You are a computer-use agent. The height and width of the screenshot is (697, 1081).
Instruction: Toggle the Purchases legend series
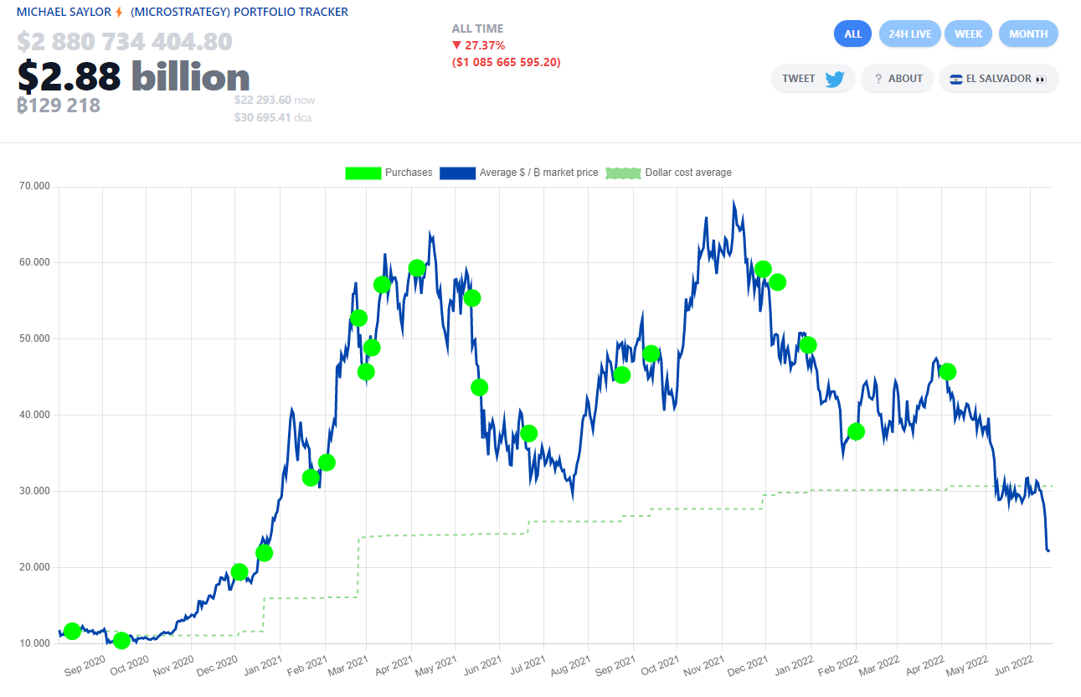pos(389,173)
